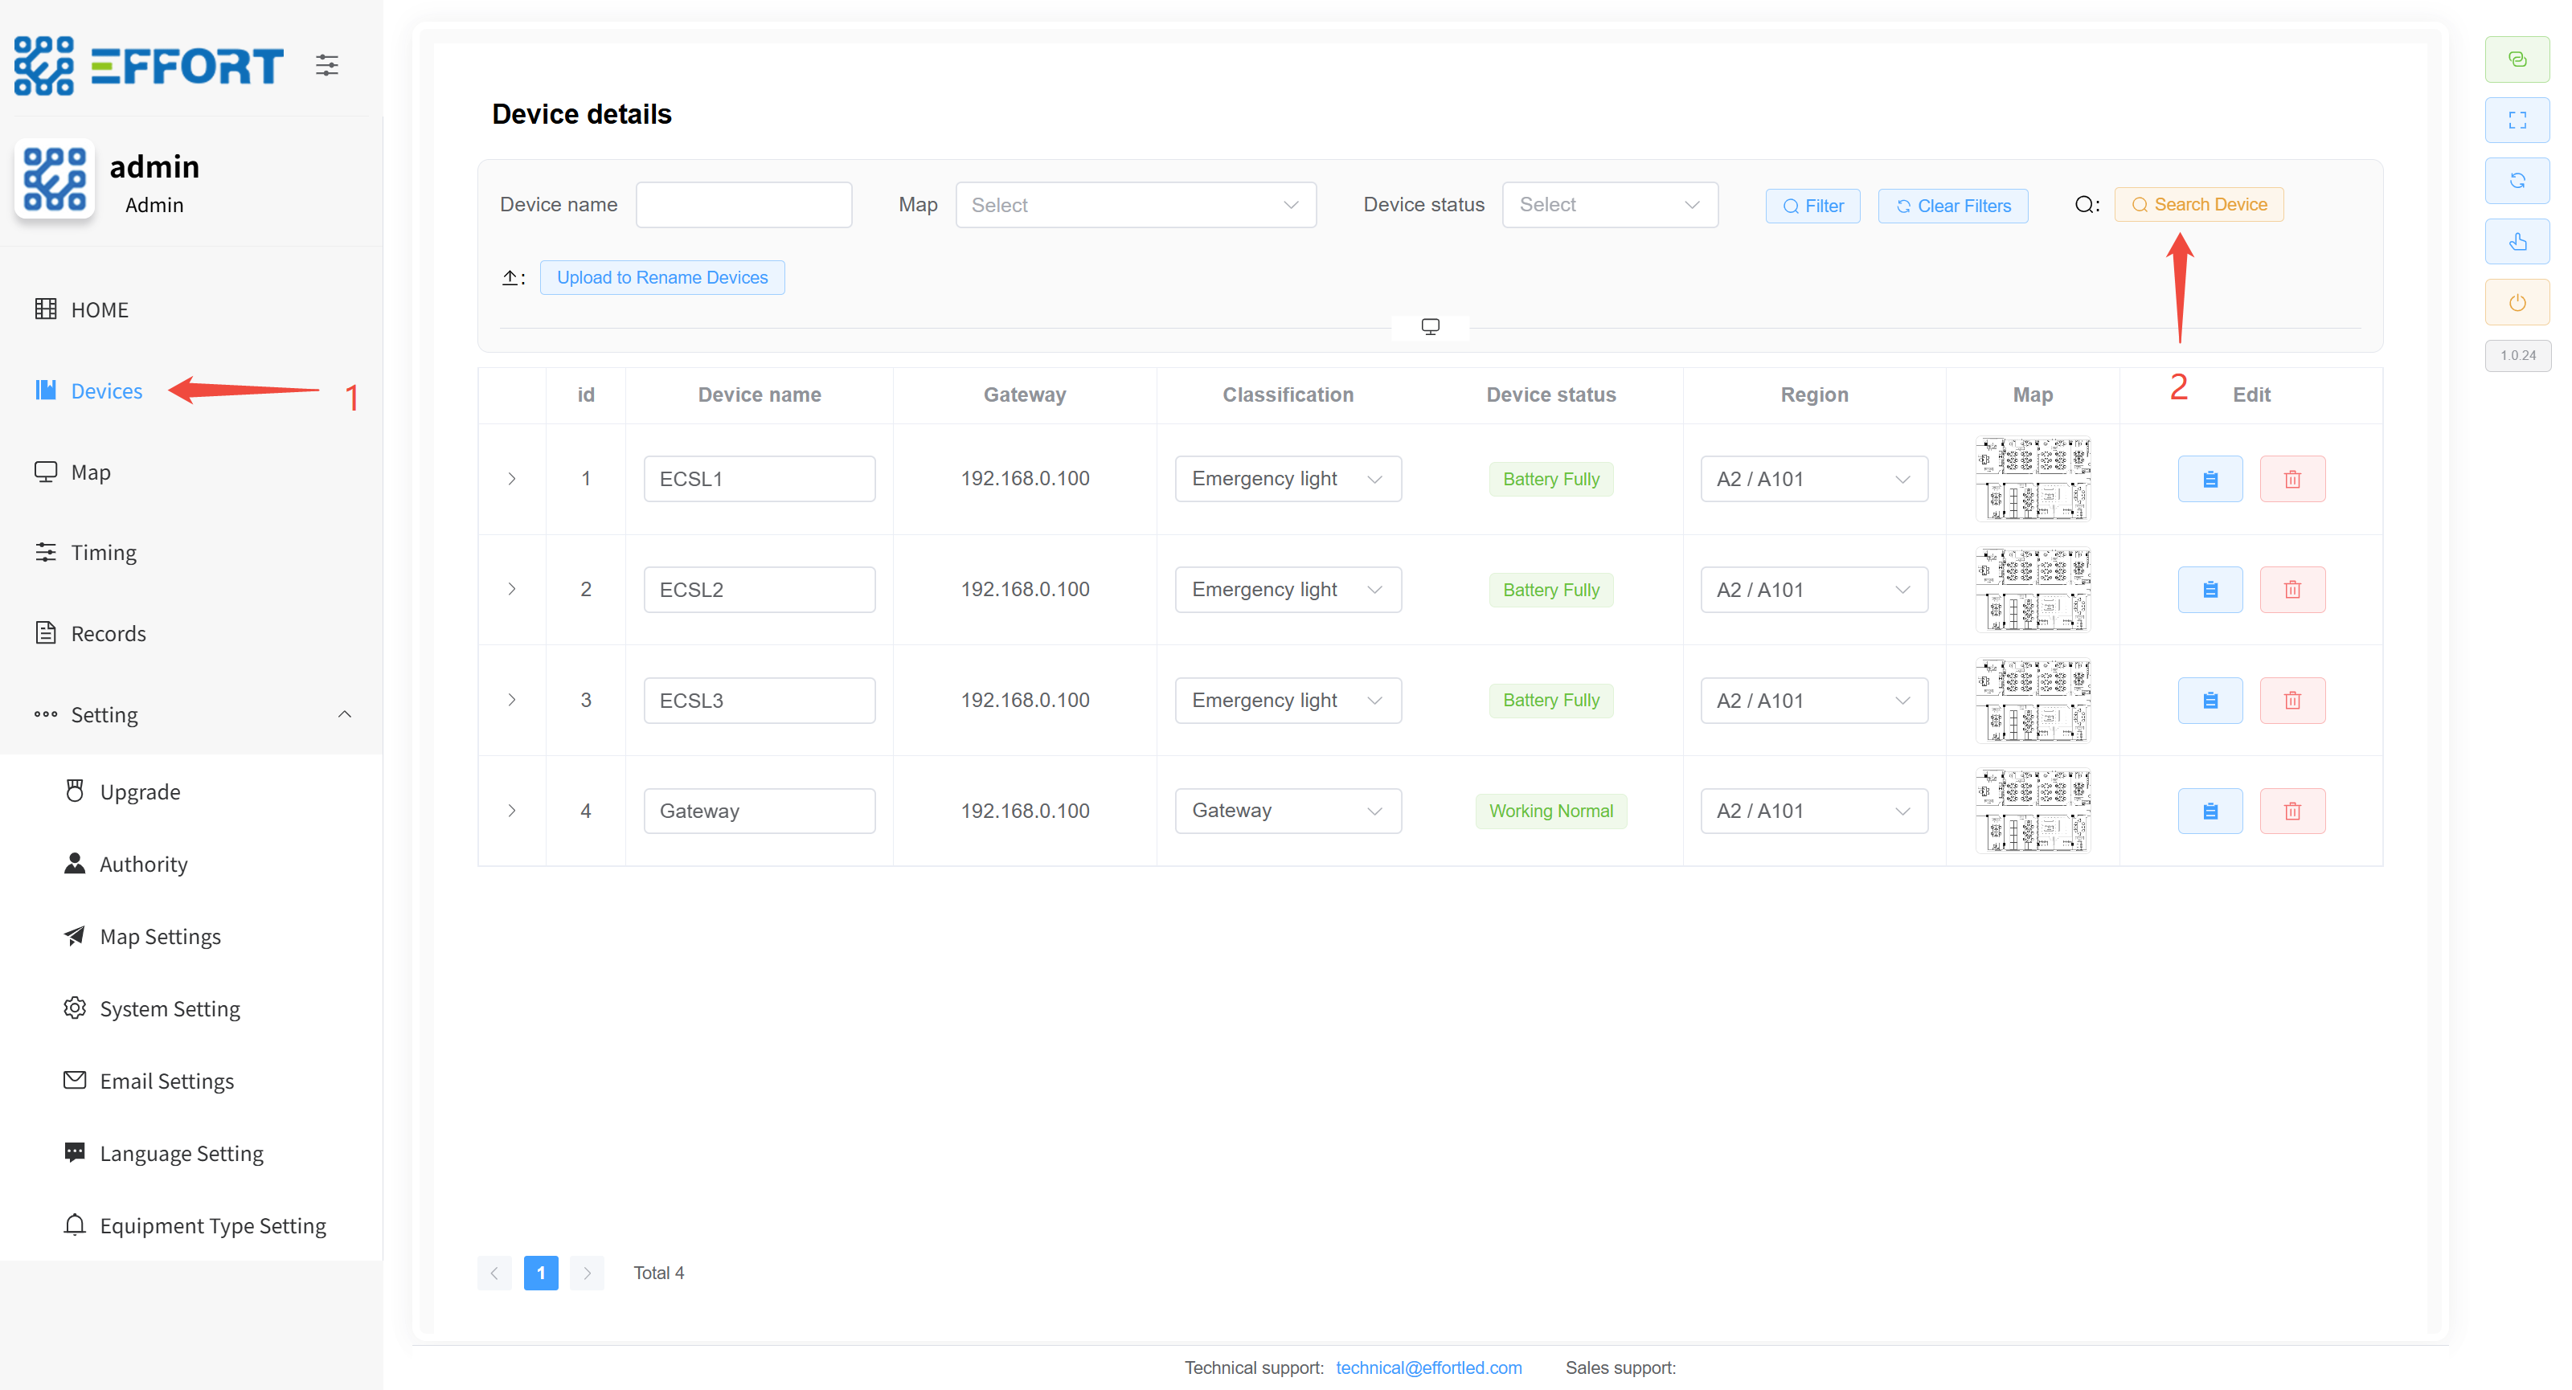The height and width of the screenshot is (1390, 2572).
Task: Click the pointer hand icon button
Action: point(2517,242)
